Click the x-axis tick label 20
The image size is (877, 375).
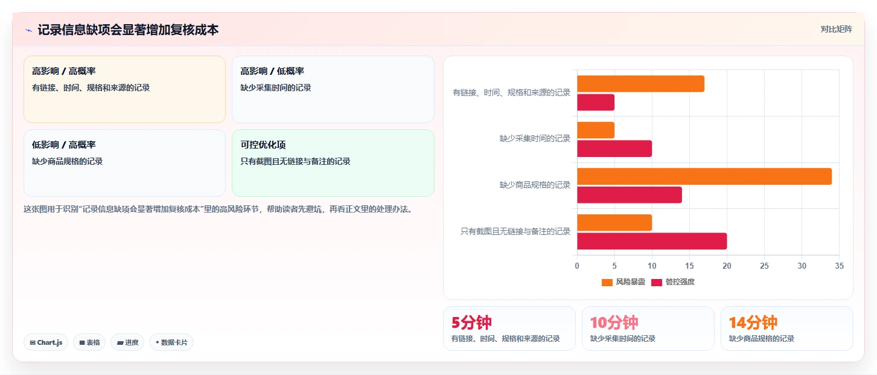(727, 266)
